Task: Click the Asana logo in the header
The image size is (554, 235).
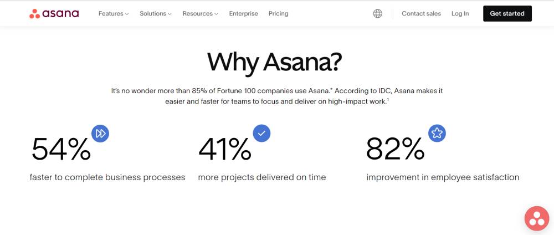Action: 54,14
